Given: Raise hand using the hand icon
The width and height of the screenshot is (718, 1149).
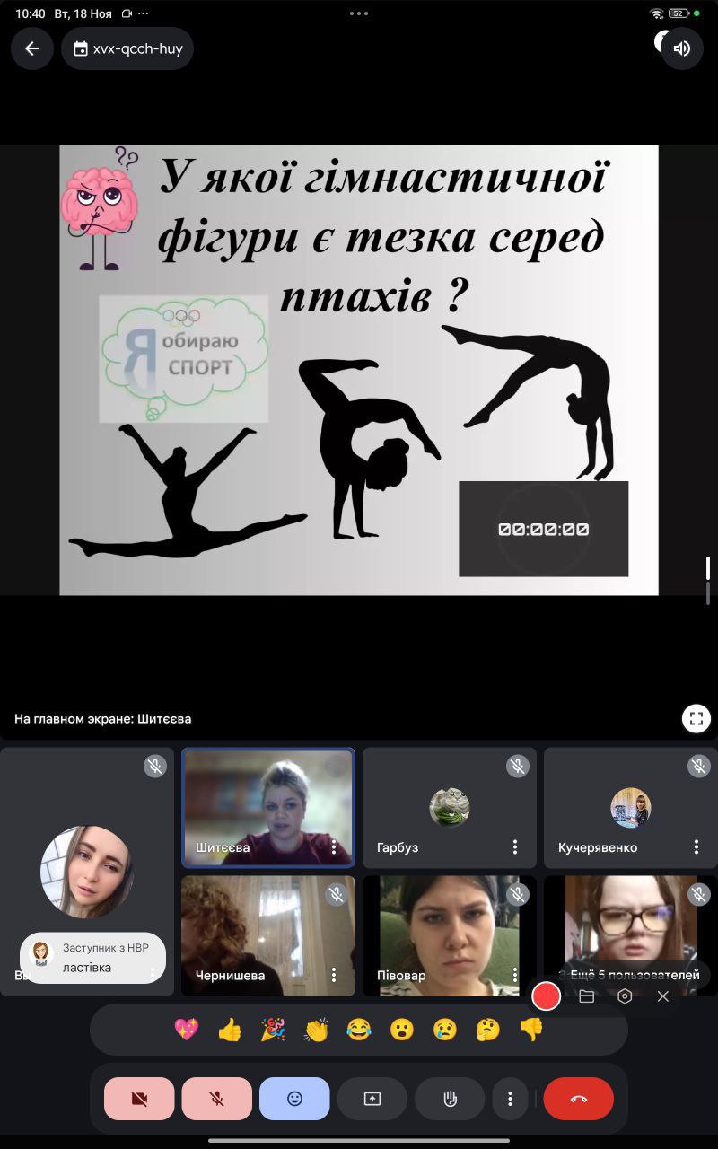Looking at the screenshot, I should [450, 1099].
